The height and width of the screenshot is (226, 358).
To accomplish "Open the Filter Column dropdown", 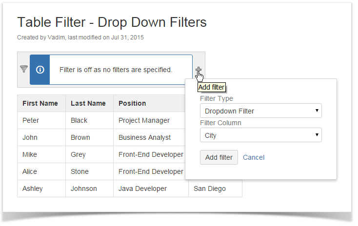I will pos(260,135).
